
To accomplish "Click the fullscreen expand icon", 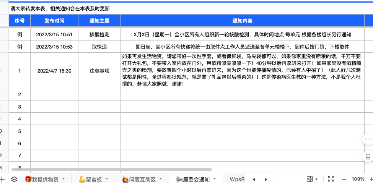I will point(331,179).
